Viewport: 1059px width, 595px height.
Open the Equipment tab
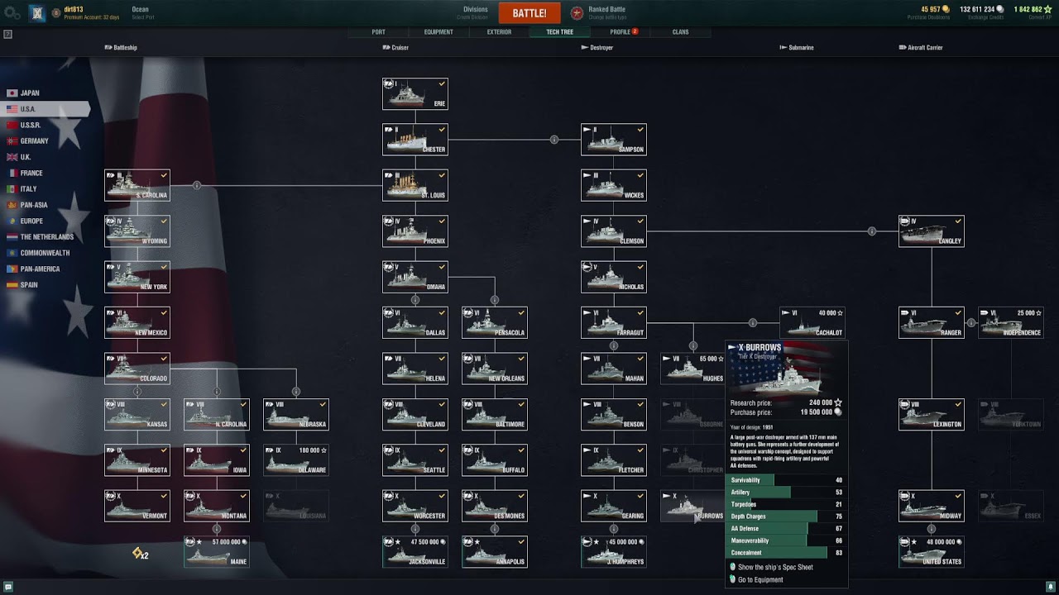coord(438,32)
